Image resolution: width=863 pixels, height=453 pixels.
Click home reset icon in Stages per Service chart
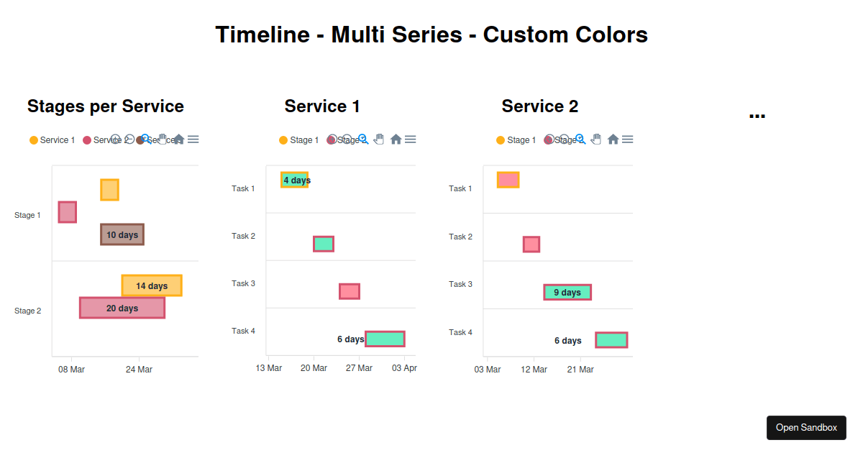coord(178,139)
